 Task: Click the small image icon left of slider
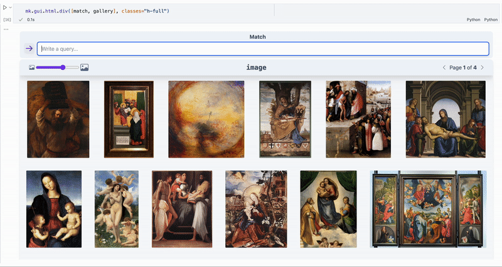click(x=31, y=67)
